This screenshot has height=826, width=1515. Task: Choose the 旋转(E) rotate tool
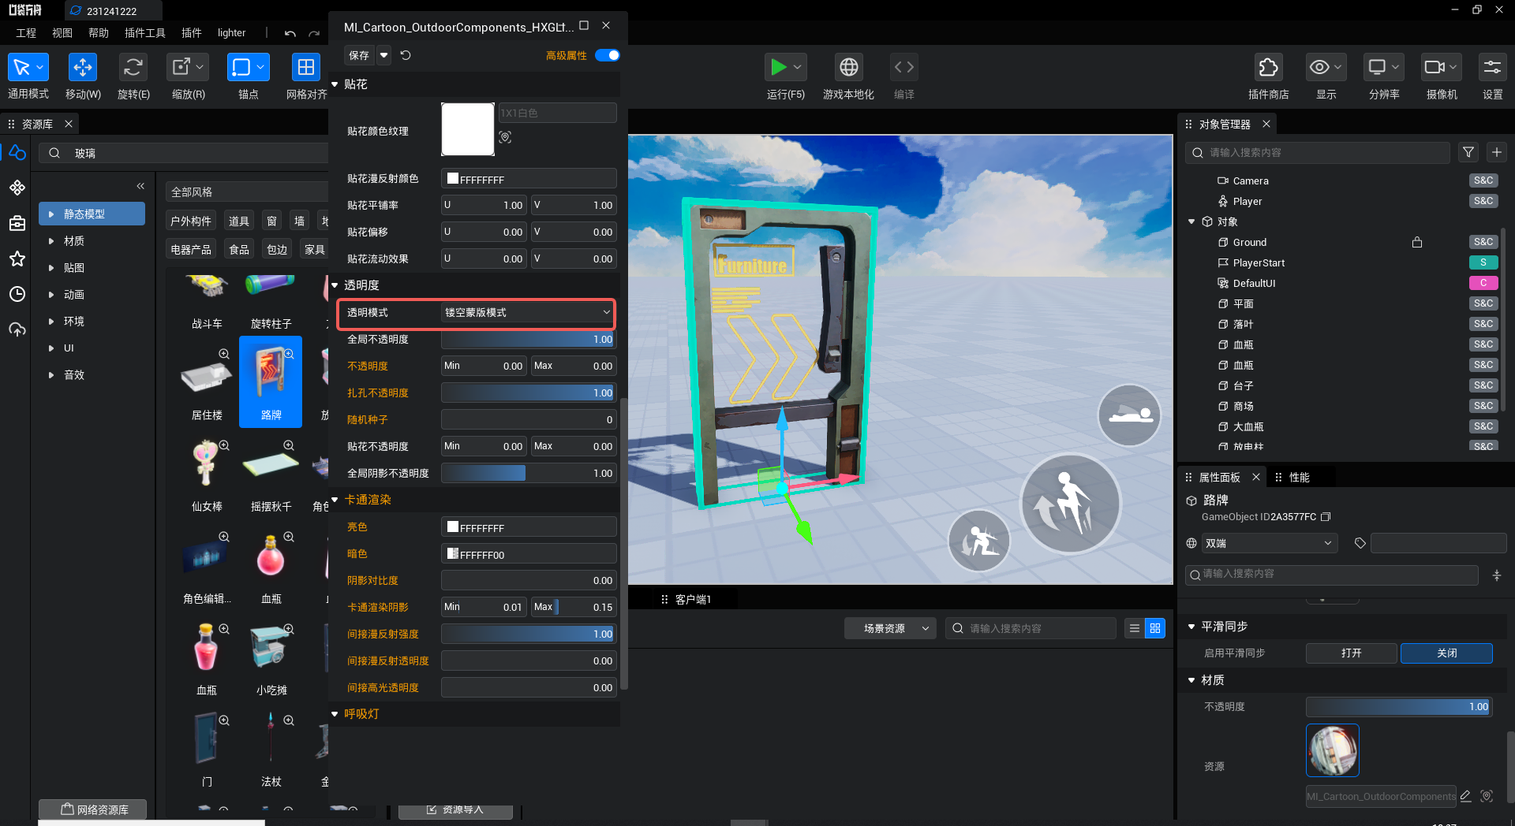133,68
